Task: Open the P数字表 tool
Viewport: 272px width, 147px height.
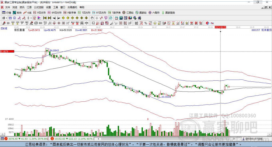Action: [x=70, y=13]
